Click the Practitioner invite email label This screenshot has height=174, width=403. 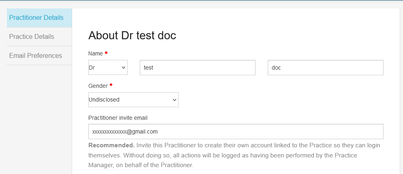coord(118,118)
